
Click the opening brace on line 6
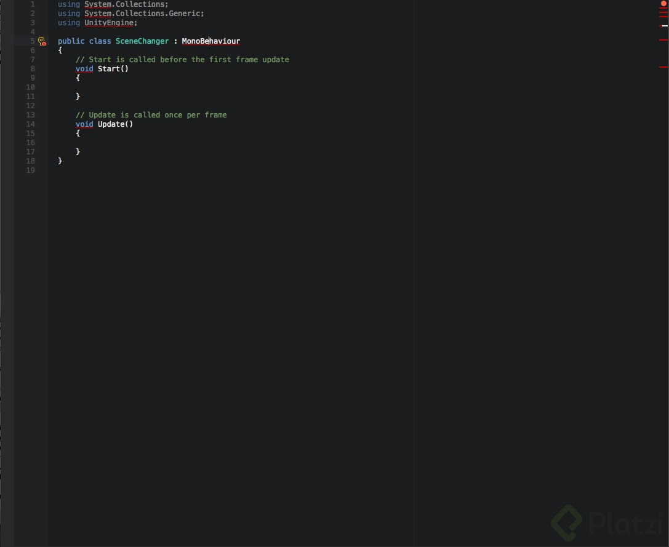60,50
